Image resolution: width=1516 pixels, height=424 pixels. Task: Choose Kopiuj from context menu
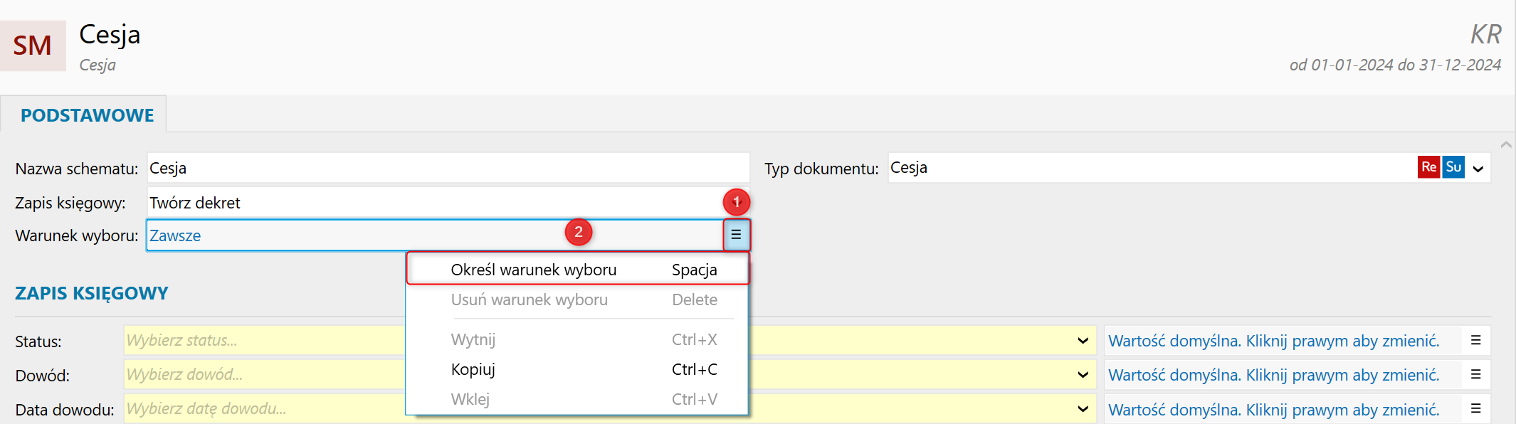coord(473,369)
